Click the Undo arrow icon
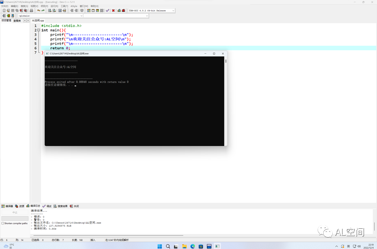Image resolution: width=377 pixels, height=249 pixels. [x=39, y=10]
